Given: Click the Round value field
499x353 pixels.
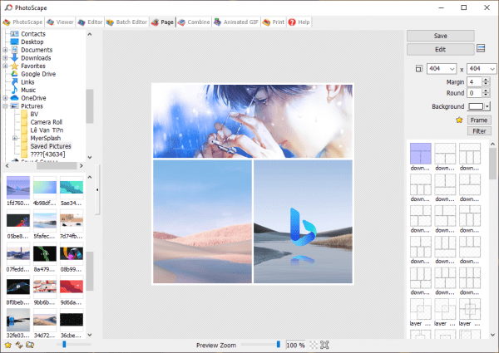Looking at the screenshot, I should tap(475, 93).
